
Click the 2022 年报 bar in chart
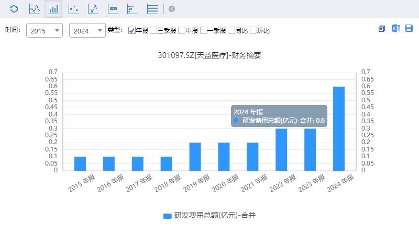click(281, 149)
